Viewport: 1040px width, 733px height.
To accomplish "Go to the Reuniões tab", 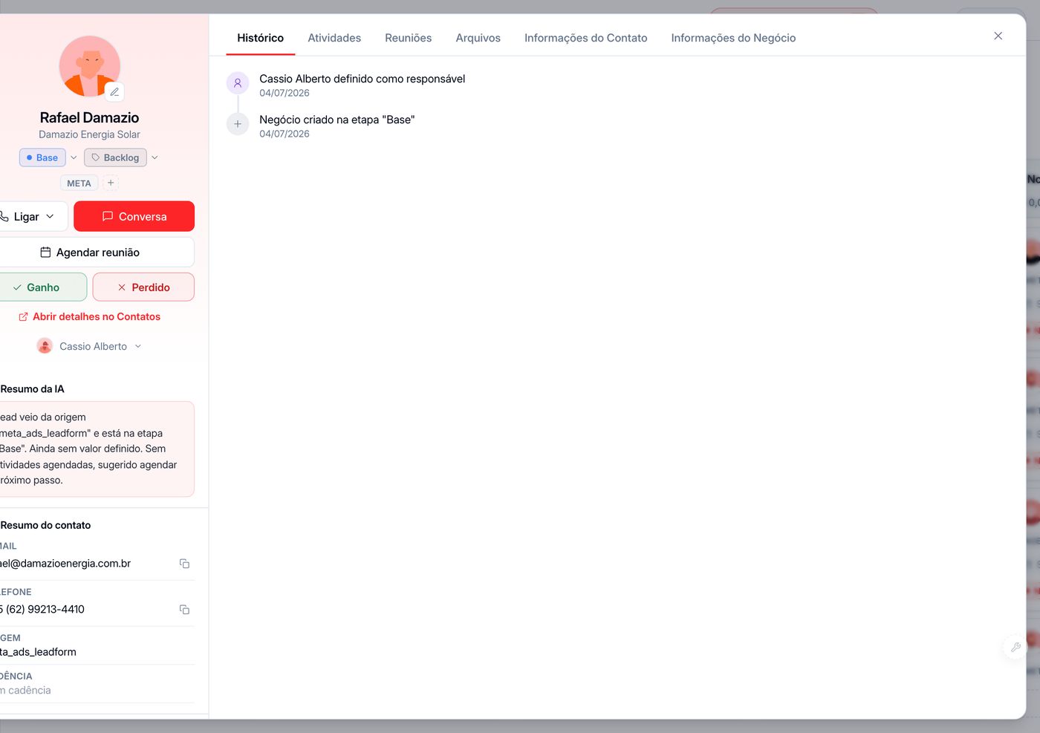I will point(408,38).
